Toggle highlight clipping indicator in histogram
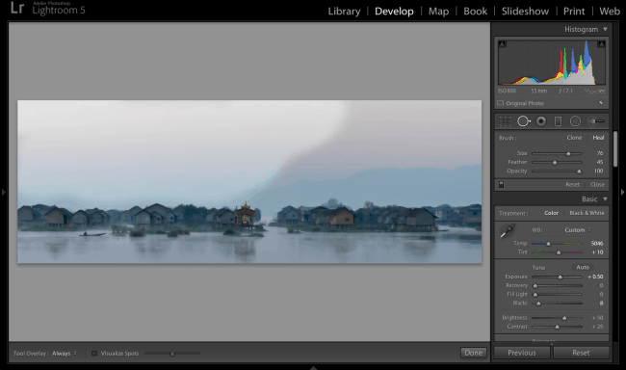The width and height of the screenshot is (626, 370). [601, 44]
